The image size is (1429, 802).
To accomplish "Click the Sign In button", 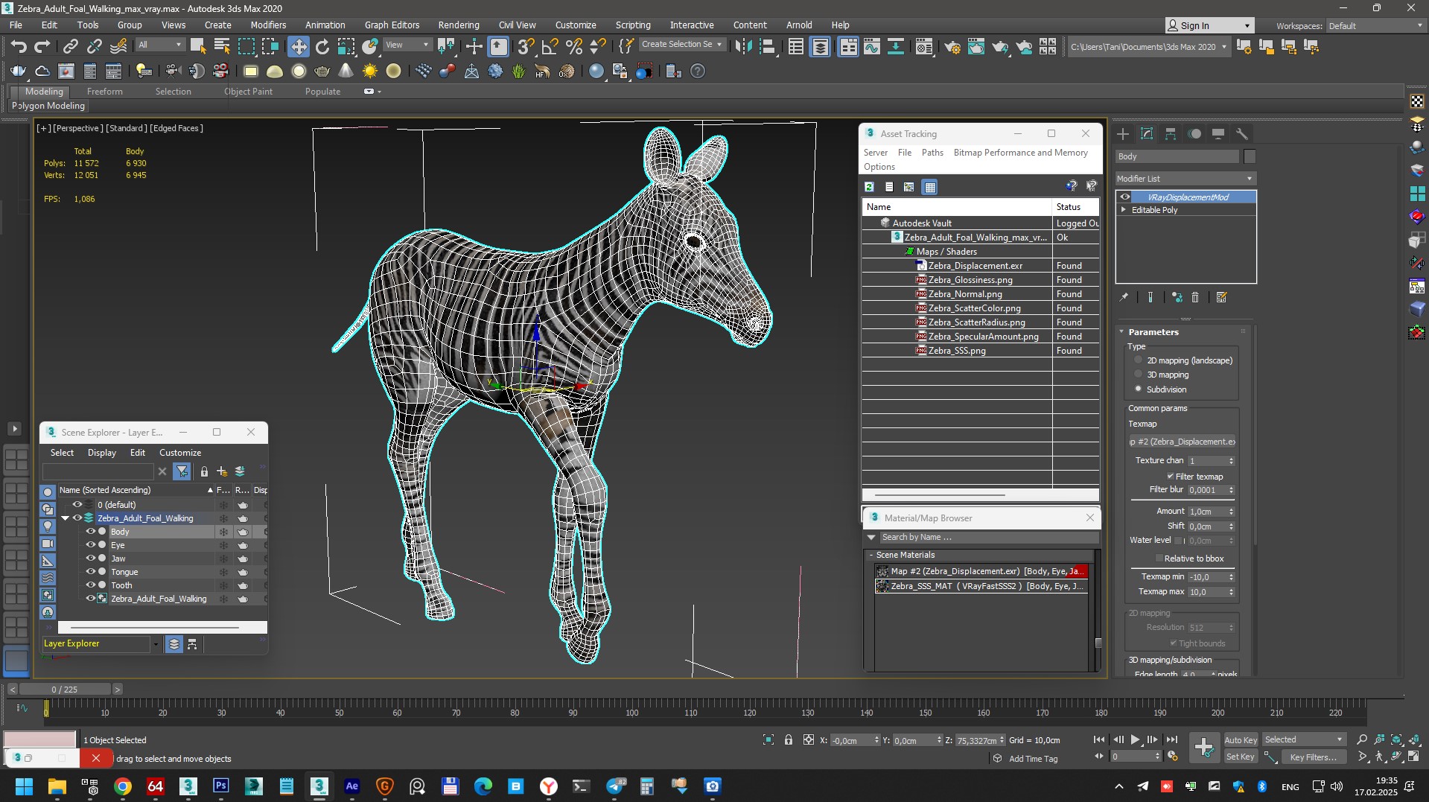I will [x=1209, y=25].
